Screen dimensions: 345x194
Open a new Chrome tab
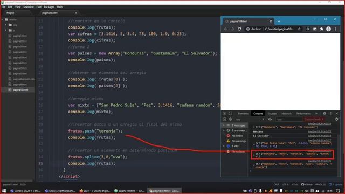point(279,22)
